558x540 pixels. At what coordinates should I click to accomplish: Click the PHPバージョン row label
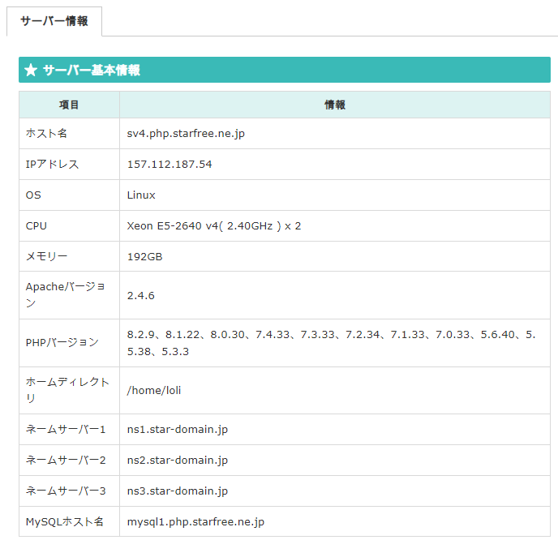point(62,343)
